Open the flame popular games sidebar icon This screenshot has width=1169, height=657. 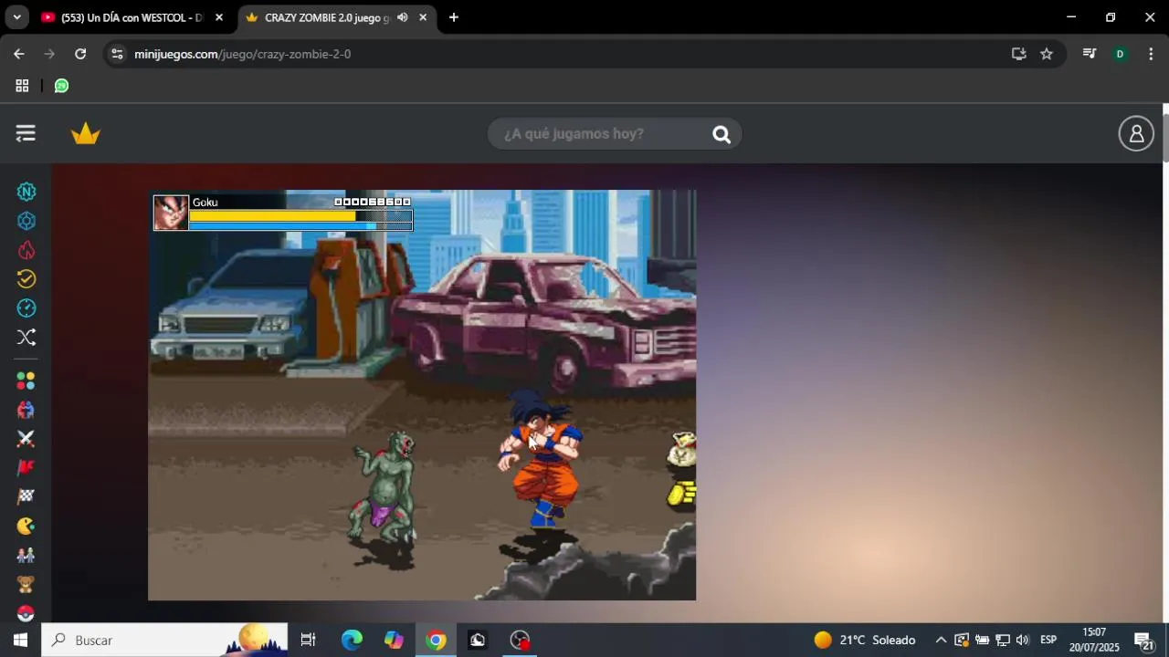point(26,250)
